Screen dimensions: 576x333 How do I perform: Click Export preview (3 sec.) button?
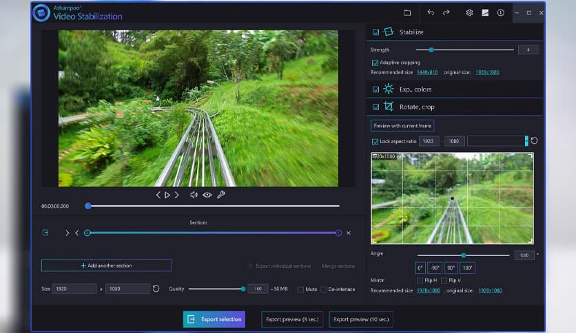pos(292,319)
